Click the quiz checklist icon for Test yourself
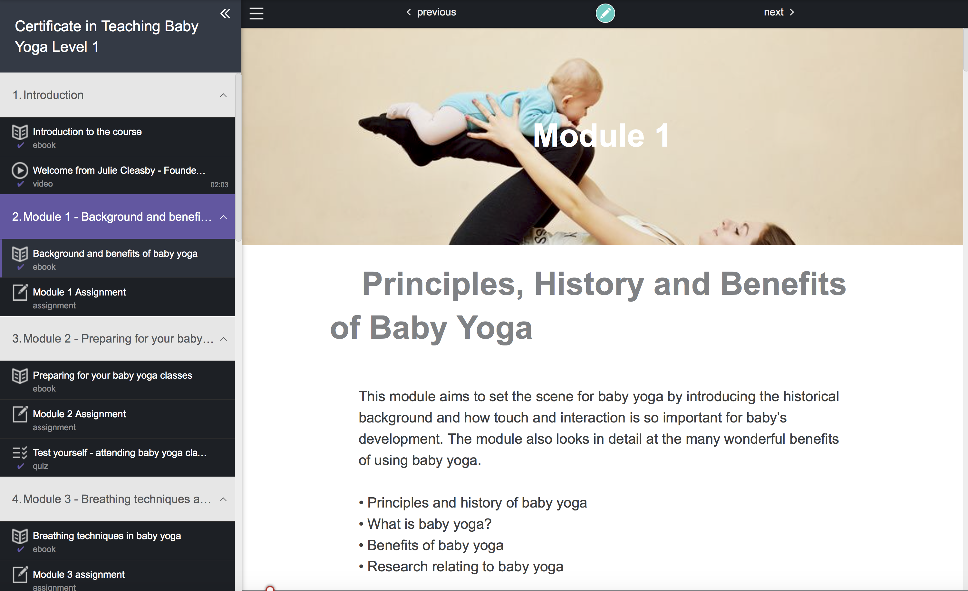Screen dimensions: 968x591 click(20, 453)
